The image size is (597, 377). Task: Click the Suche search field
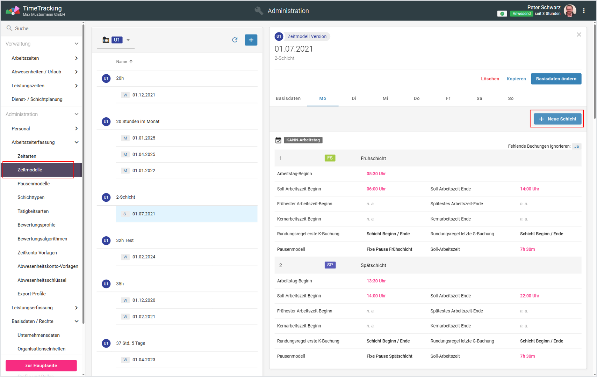(42, 28)
